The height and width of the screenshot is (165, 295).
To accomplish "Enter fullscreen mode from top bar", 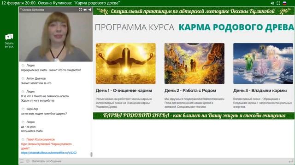I will 278,3.
